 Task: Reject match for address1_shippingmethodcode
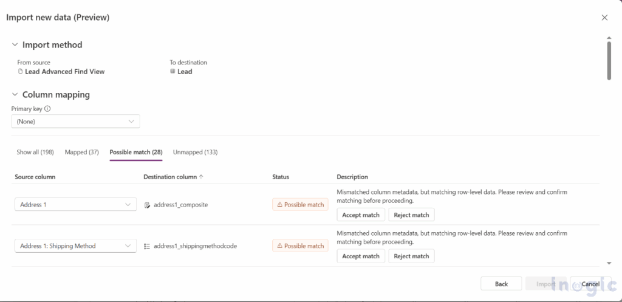coord(411,256)
